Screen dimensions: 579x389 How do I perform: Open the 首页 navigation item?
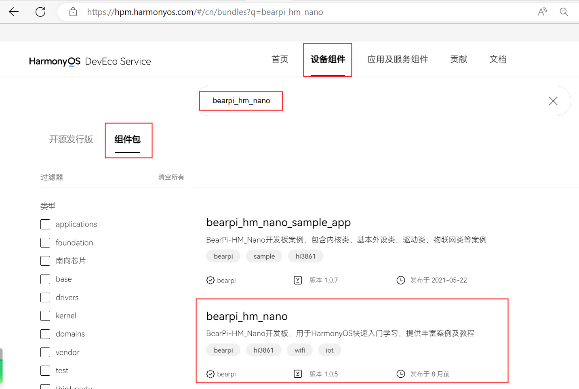coord(280,59)
